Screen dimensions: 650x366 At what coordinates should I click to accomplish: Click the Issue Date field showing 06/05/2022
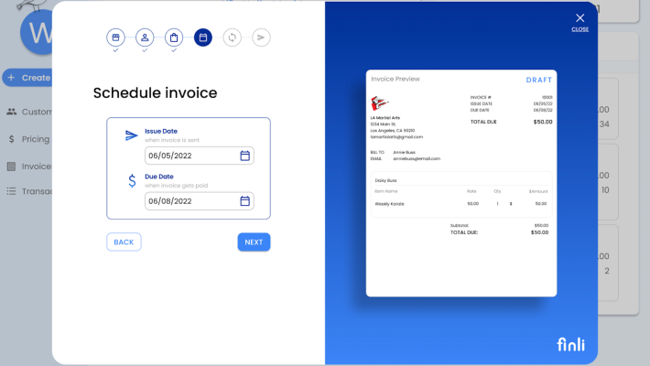coord(190,156)
